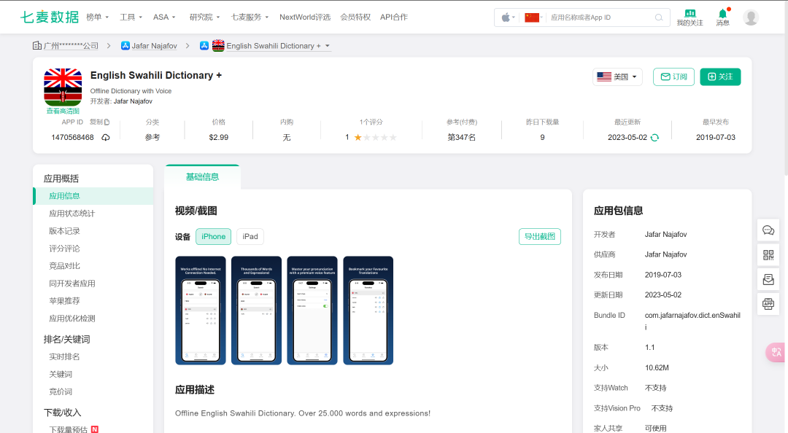This screenshot has height=433, width=788.
Task: Click the search magnifier icon
Action: click(658, 17)
